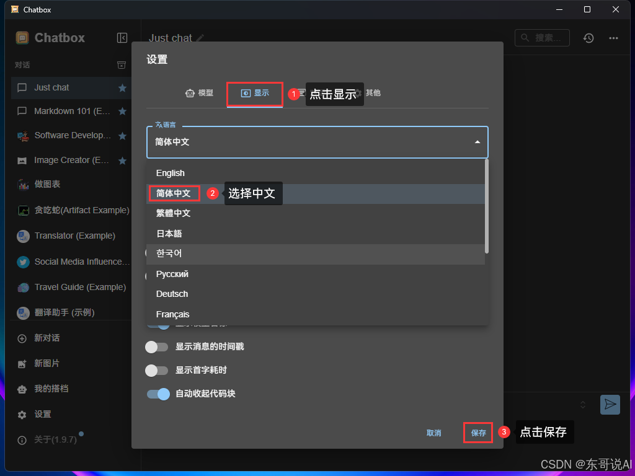Toggle 显示消息的时间戳 switch
635x476 pixels.
click(157, 347)
